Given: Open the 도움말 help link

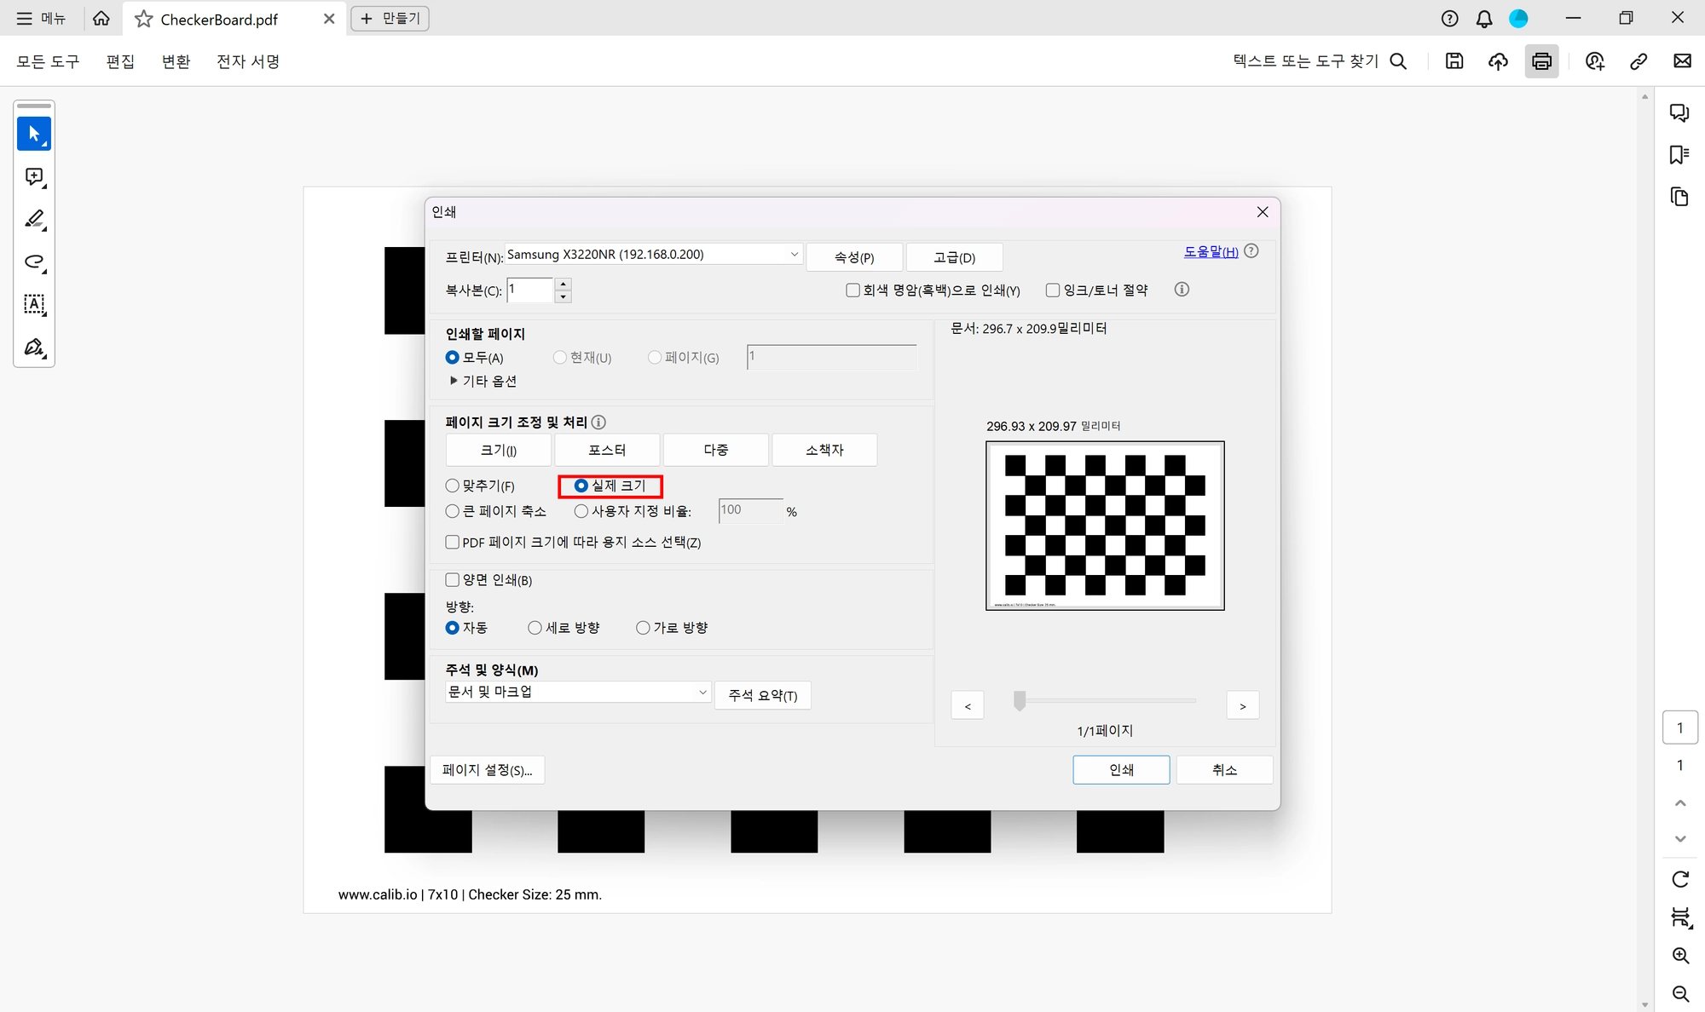Looking at the screenshot, I should click(x=1211, y=252).
